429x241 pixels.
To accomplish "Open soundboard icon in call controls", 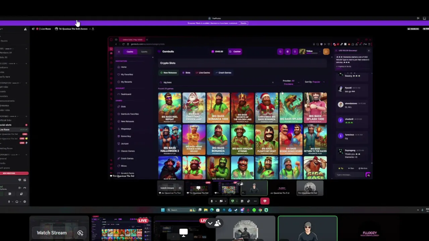I will pos(248,201).
